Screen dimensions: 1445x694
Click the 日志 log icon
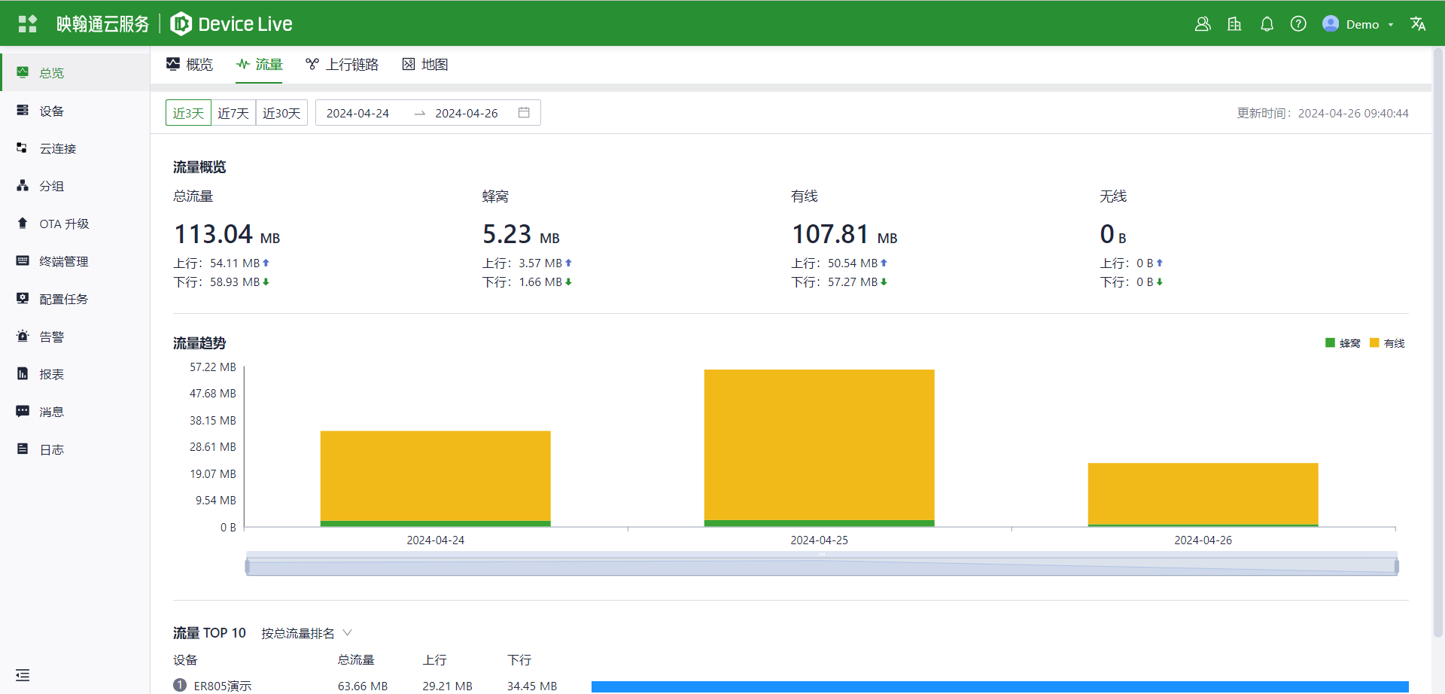pyautogui.click(x=23, y=449)
